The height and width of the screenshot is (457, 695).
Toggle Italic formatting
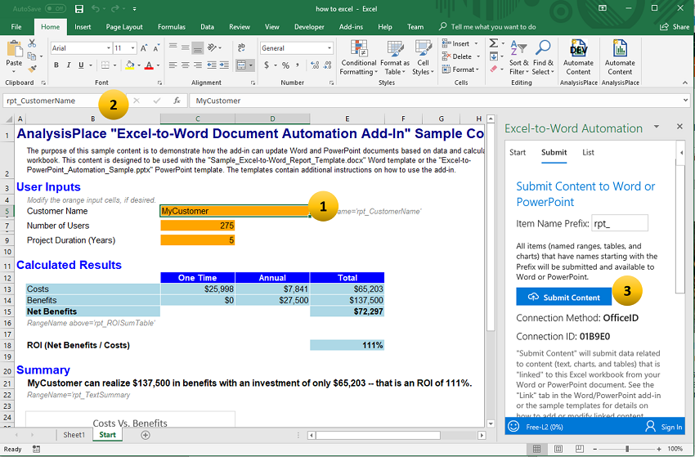click(x=69, y=65)
